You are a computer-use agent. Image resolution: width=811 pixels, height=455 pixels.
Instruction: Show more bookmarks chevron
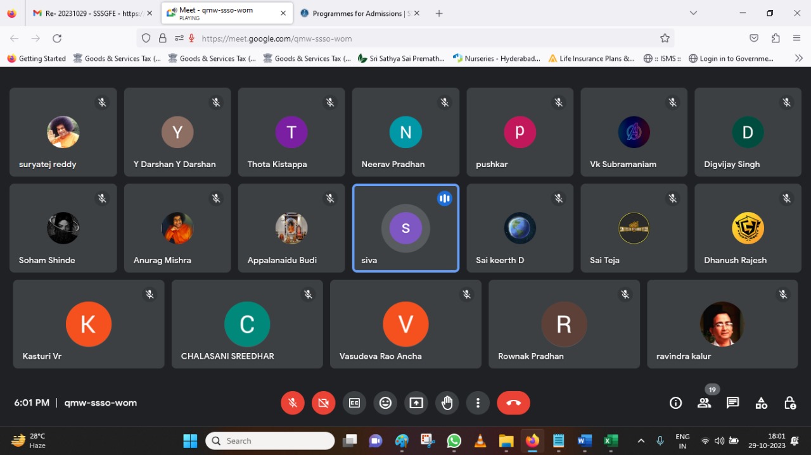click(798, 58)
